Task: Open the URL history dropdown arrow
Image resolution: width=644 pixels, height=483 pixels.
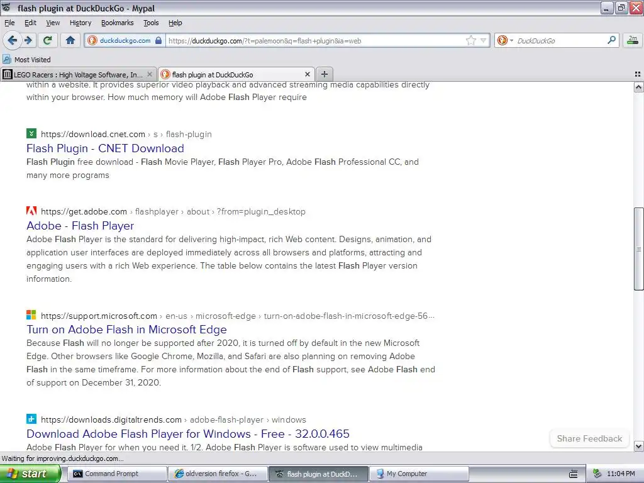Action: point(484,40)
